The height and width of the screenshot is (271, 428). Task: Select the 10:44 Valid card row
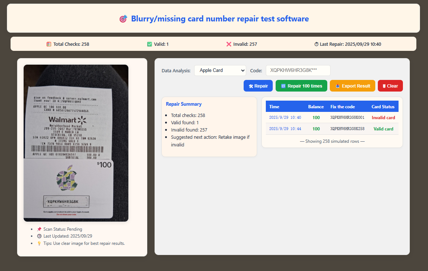click(x=332, y=129)
